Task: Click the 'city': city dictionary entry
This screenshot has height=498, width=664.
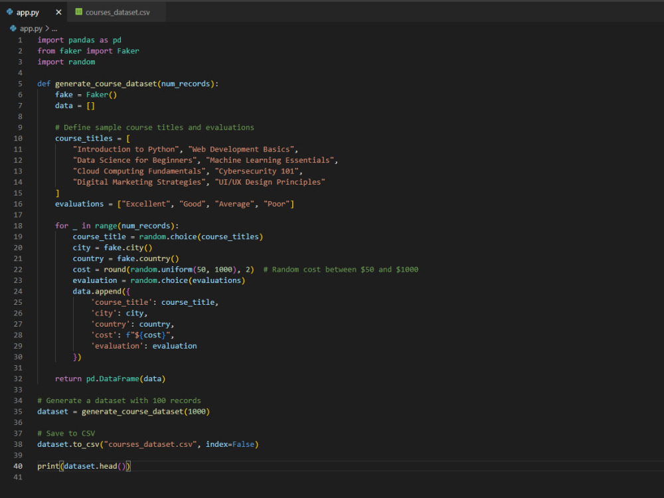Action: [119, 314]
